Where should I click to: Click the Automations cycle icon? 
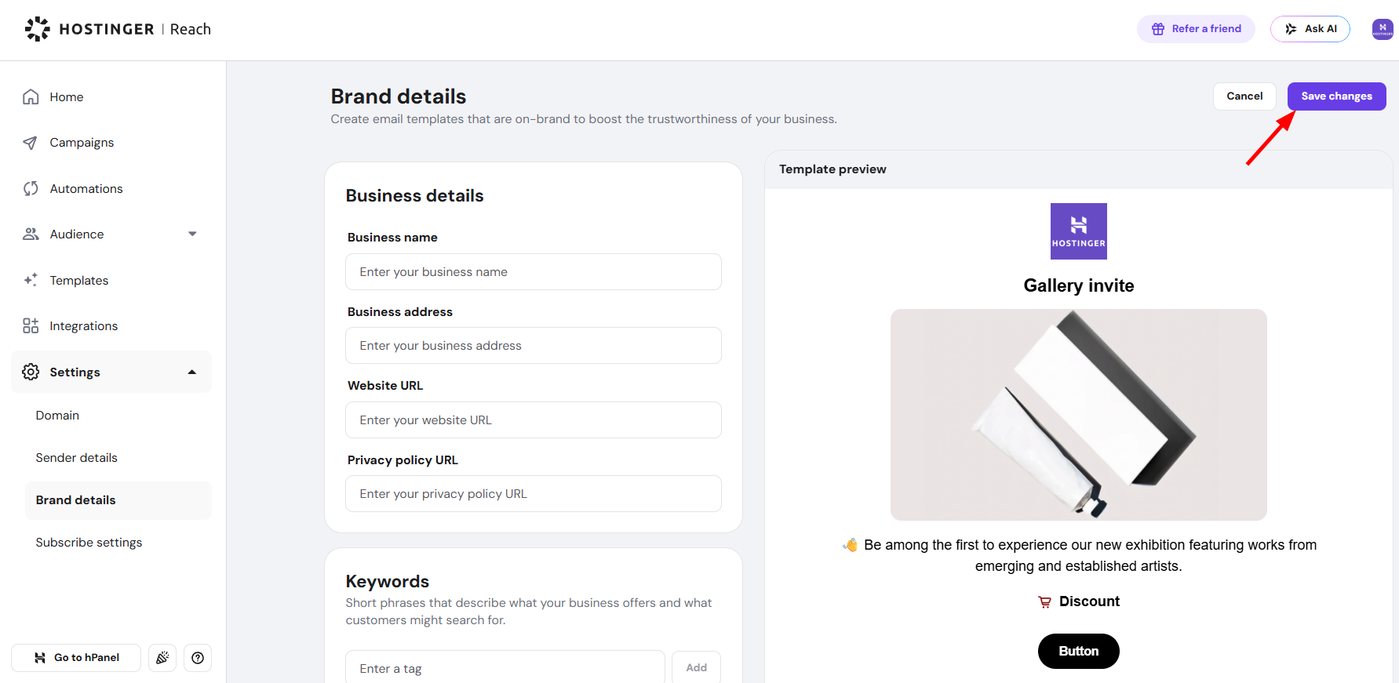(x=31, y=189)
